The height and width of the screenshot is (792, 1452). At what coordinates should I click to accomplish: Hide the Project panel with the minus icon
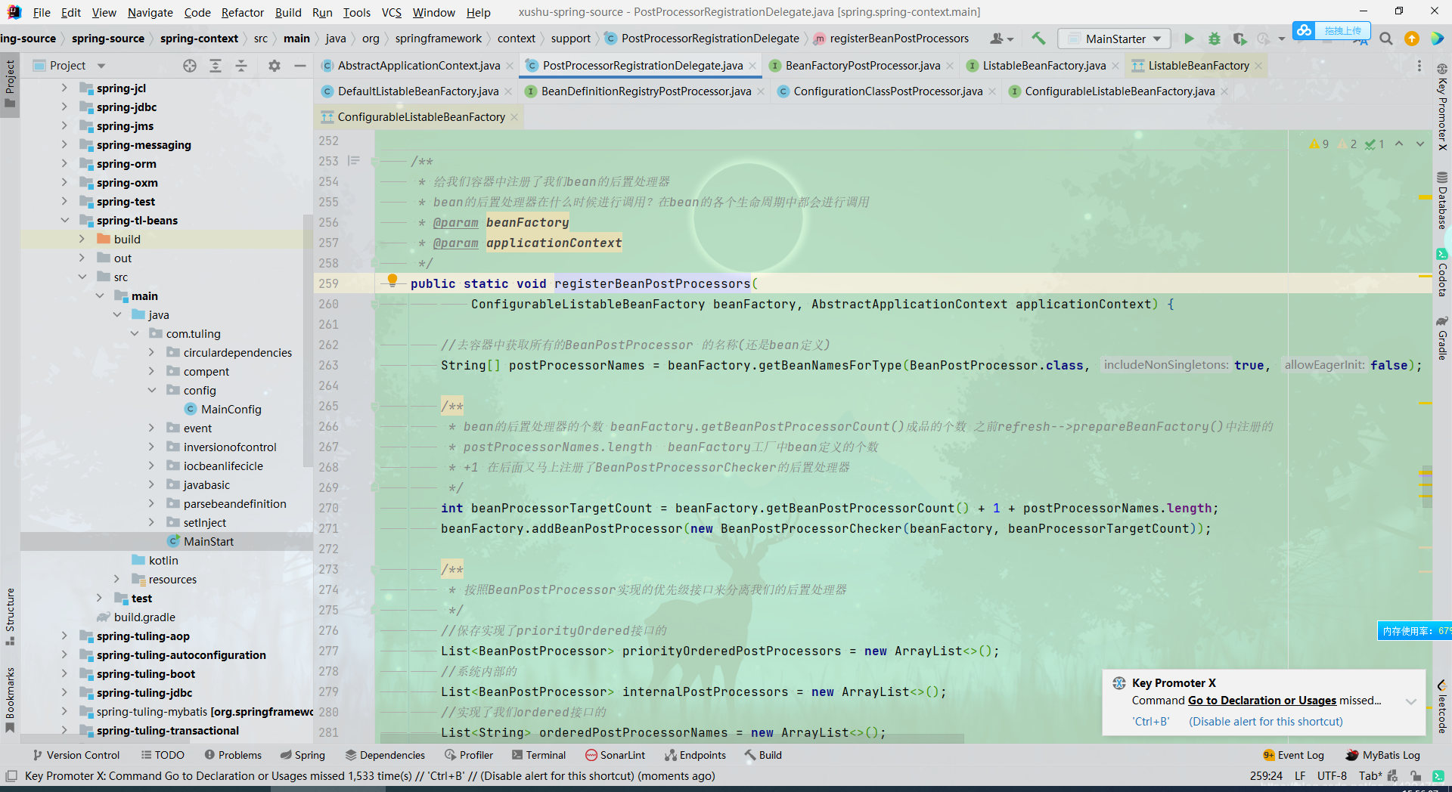tap(300, 66)
